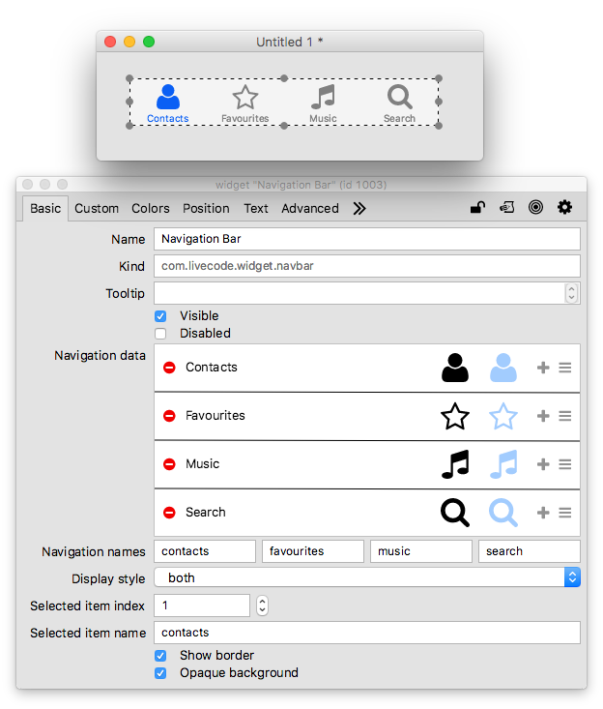Switch to the Colors tab

coord(151,208)
